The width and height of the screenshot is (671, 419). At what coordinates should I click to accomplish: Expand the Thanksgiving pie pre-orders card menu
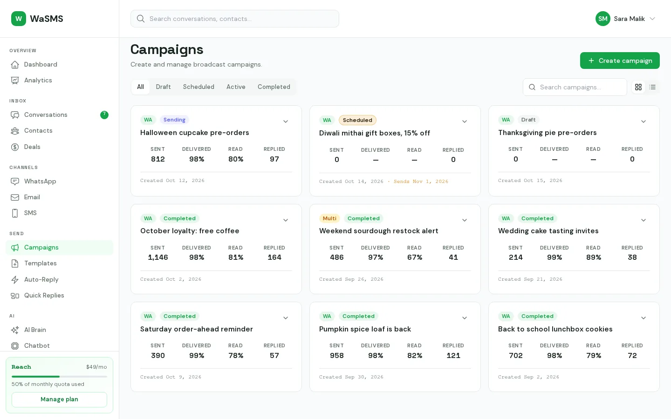[644, 122]
